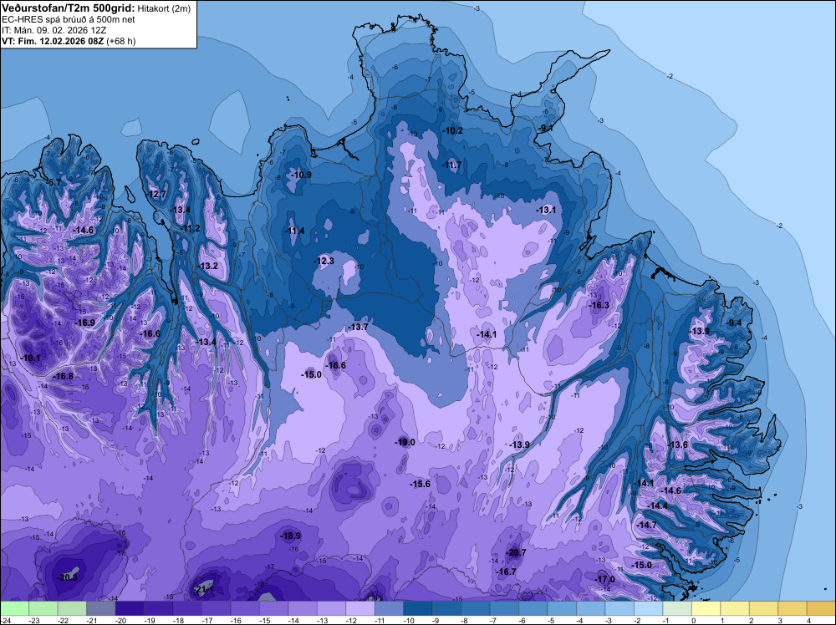Click the -18.9 temperature label
The image size is (836, 625).
(291, 536)
